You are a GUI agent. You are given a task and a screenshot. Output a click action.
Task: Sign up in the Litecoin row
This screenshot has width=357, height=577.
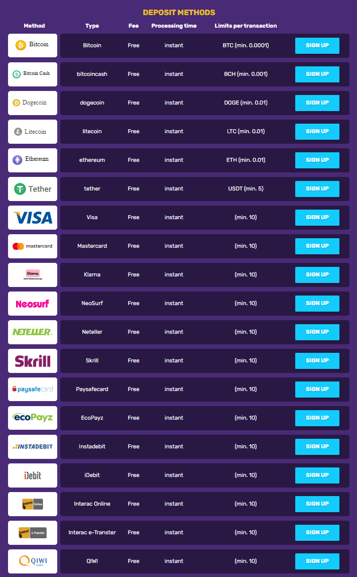(x=317, y=131)
